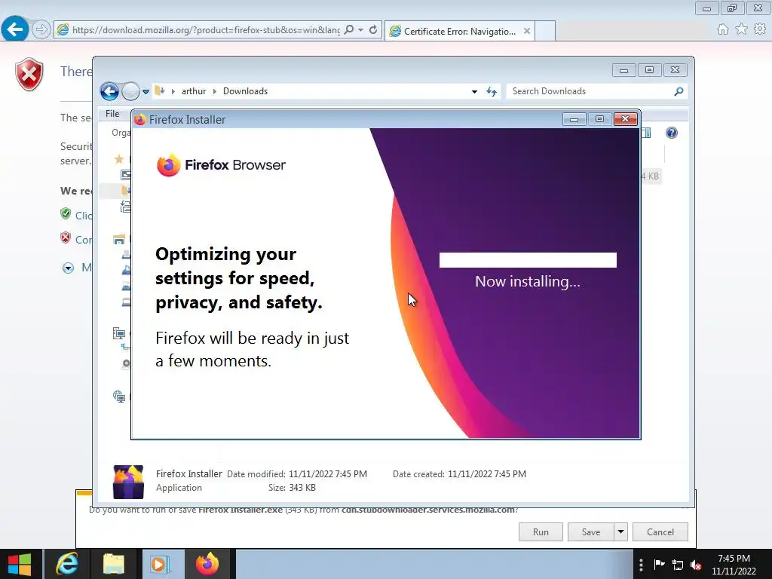Image resolution: width=772 pixels, height=579 pixels.
Task: Open the File menu in Downloads window
Action: 112,114
